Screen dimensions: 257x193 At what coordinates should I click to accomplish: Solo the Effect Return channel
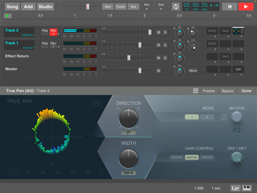(165, 58)
